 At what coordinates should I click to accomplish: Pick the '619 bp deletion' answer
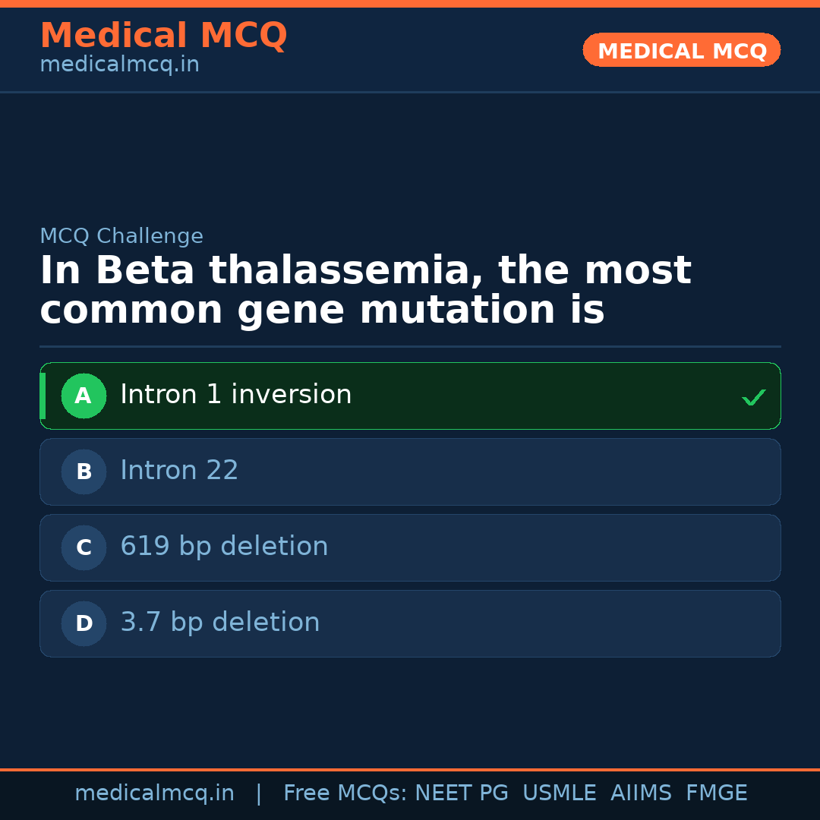tap(224, 547)
